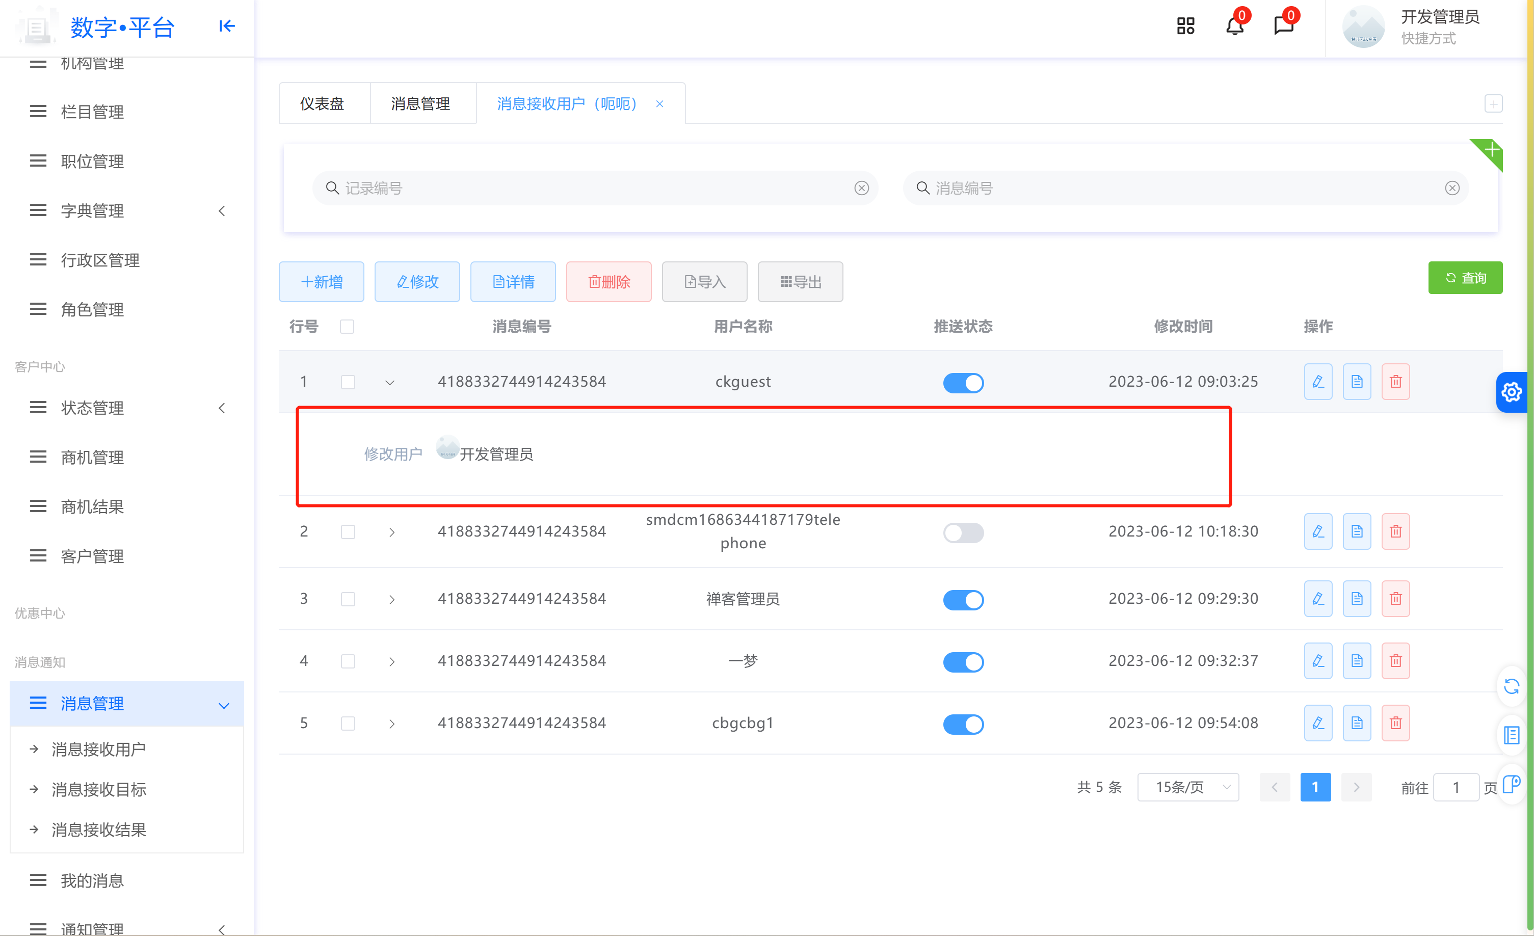Expand row 5 details chevron
This screenshot has width=1534, height=936.
pos(391,725)
